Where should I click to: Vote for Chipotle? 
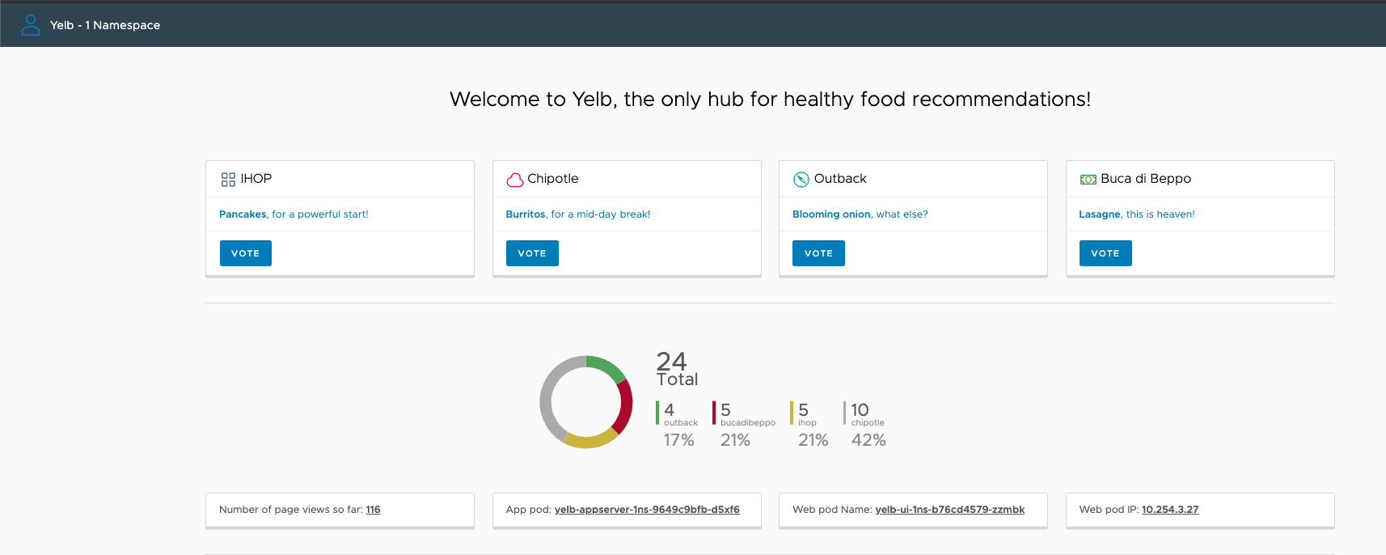pos(532,253)
